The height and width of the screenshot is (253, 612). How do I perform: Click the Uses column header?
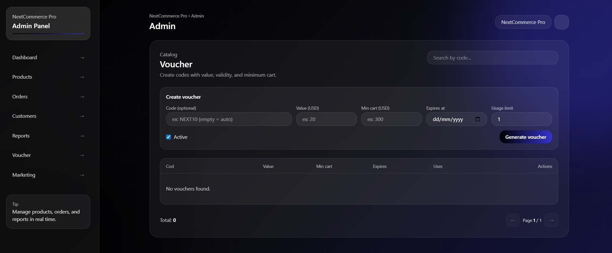(x=438, y=166)
